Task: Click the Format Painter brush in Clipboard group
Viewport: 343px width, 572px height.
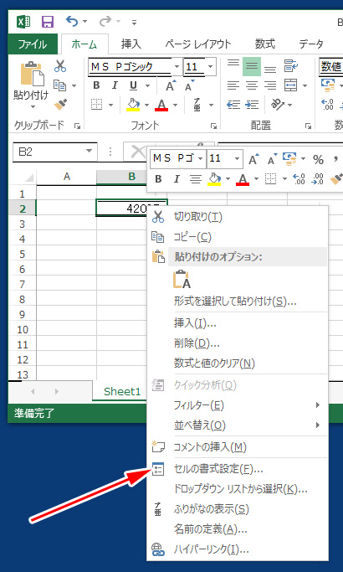Action: click(x=60, y=105)
